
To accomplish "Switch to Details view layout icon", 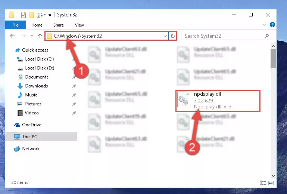I will pyautogui.click(x=263, y=183).
